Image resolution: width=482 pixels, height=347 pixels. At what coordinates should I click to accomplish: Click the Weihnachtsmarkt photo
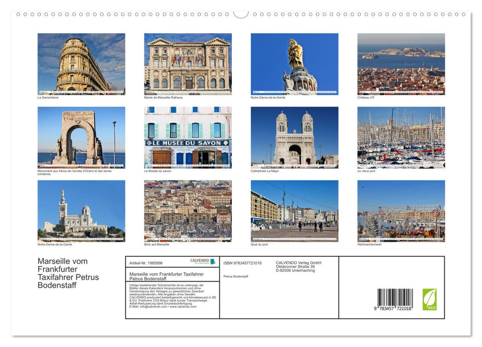pyautogui.click(x=401, y=210)
